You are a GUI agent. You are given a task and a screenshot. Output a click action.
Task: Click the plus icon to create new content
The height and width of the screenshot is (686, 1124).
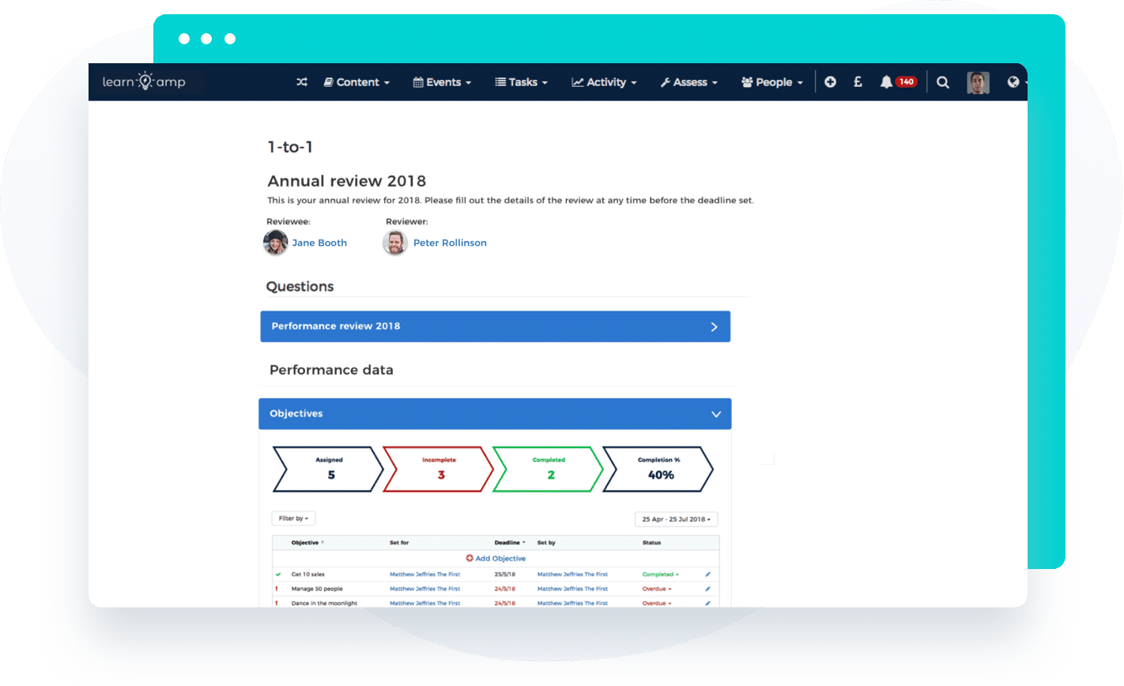(x=830, y=81)
